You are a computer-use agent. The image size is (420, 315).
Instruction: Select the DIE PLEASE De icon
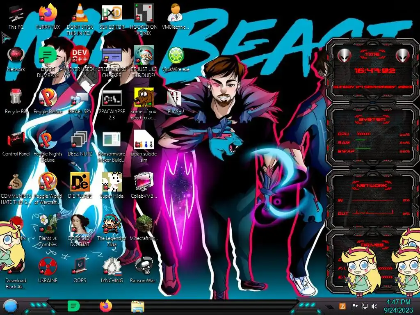point(80,182)
